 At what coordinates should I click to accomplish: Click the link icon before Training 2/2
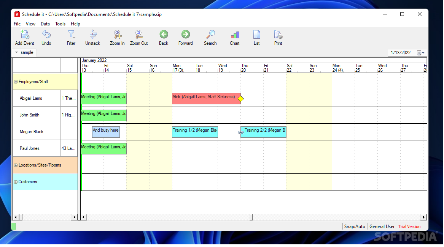241,132
